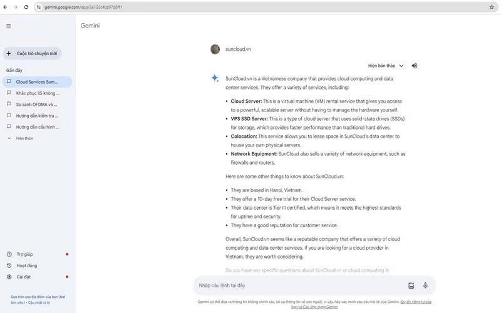This screenshot has height=313, width=501.
Task: Click the user profile avatar
Action: (215, 49)
